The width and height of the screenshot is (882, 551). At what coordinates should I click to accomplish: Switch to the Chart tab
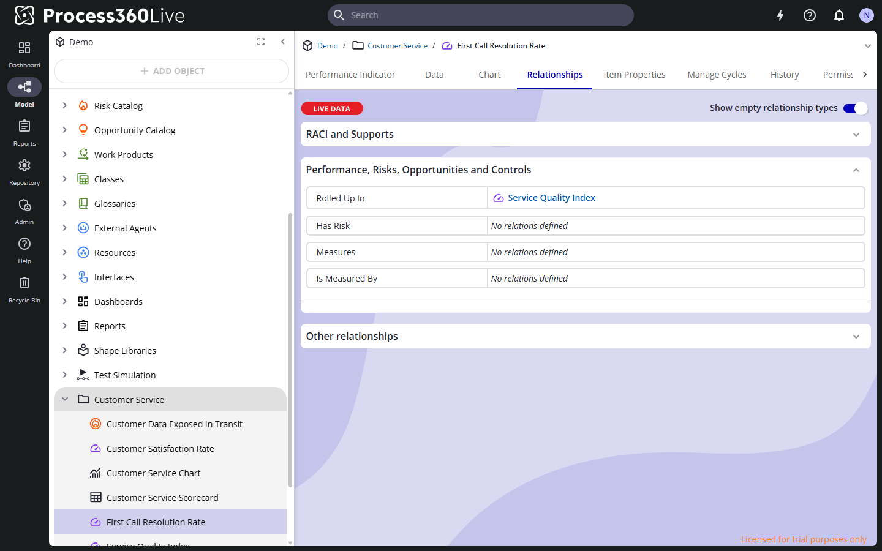(x=489, y=75)
